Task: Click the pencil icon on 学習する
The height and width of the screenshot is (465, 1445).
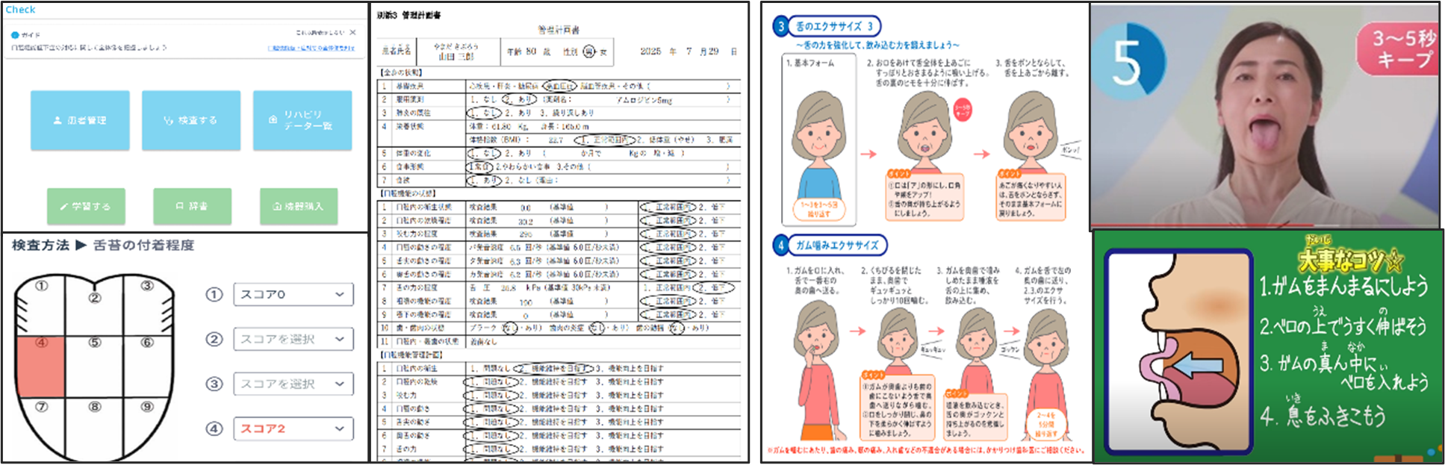Action: point(64,206)
